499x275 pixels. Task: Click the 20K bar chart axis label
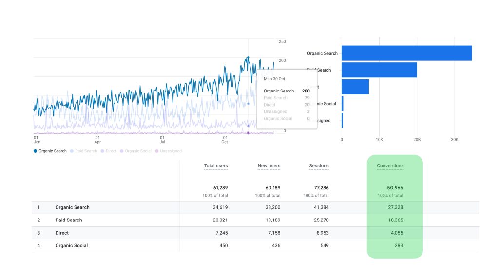click(x=417, y=140)
